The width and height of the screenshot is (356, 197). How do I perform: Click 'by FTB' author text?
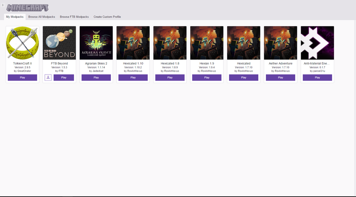(59, 71)
